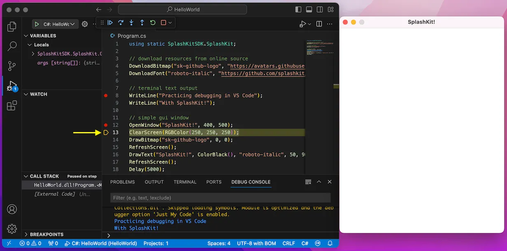
Task: Click Continue in the debug toolbar
Action: 110,23
